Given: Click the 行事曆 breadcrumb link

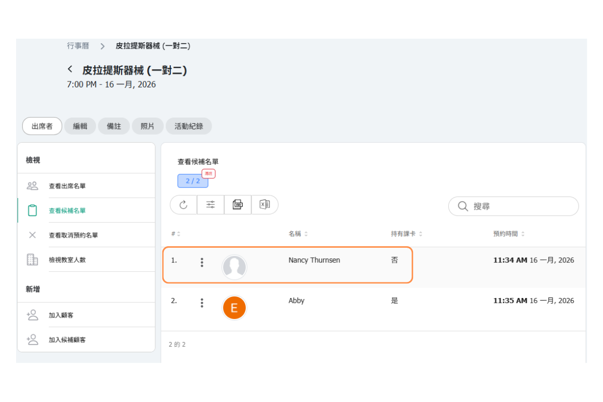Looking at the screenshot, I should 78,46.
